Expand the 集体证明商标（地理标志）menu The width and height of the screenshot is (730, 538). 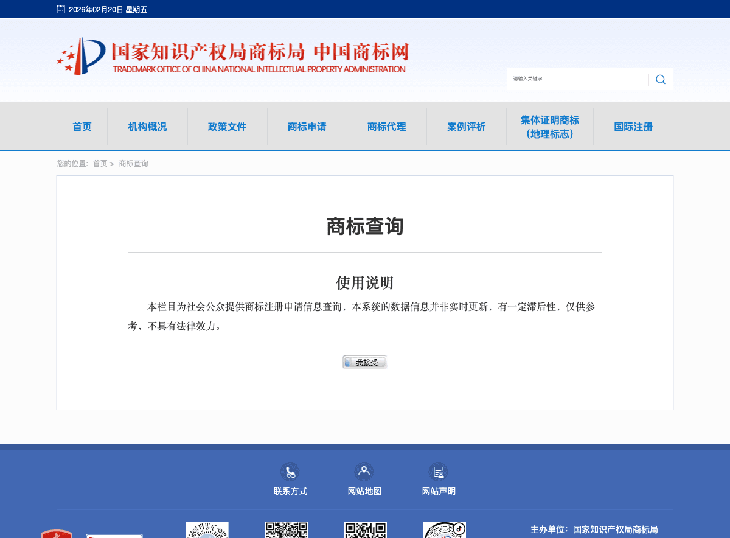pos(549,127)
